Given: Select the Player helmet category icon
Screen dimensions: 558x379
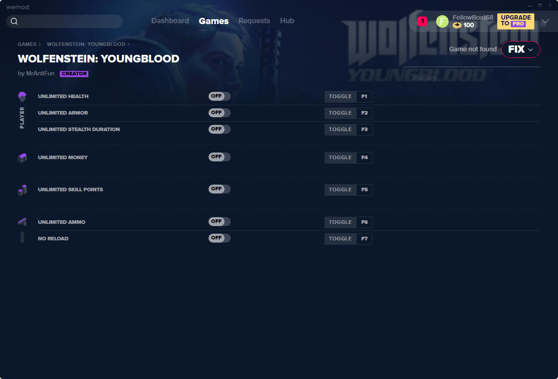Looking at the screenshot, I should [22, 96].
